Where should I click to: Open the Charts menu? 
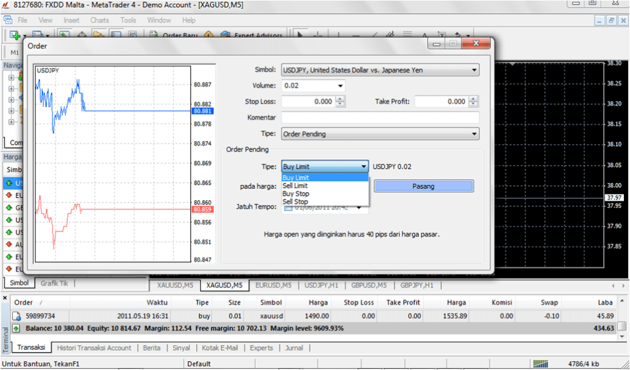[x=100, y=20]
